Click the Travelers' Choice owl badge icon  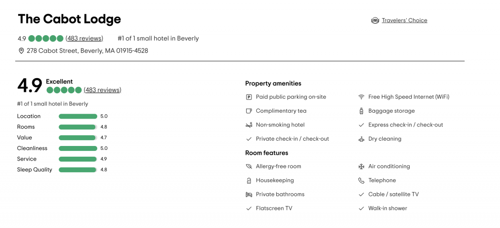[x=375, y=21]
